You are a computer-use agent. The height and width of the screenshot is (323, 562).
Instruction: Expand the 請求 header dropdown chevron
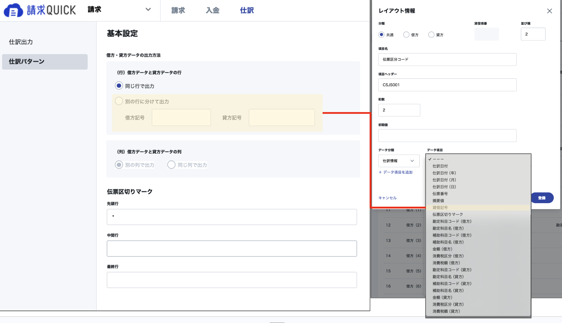coord(148,9)
